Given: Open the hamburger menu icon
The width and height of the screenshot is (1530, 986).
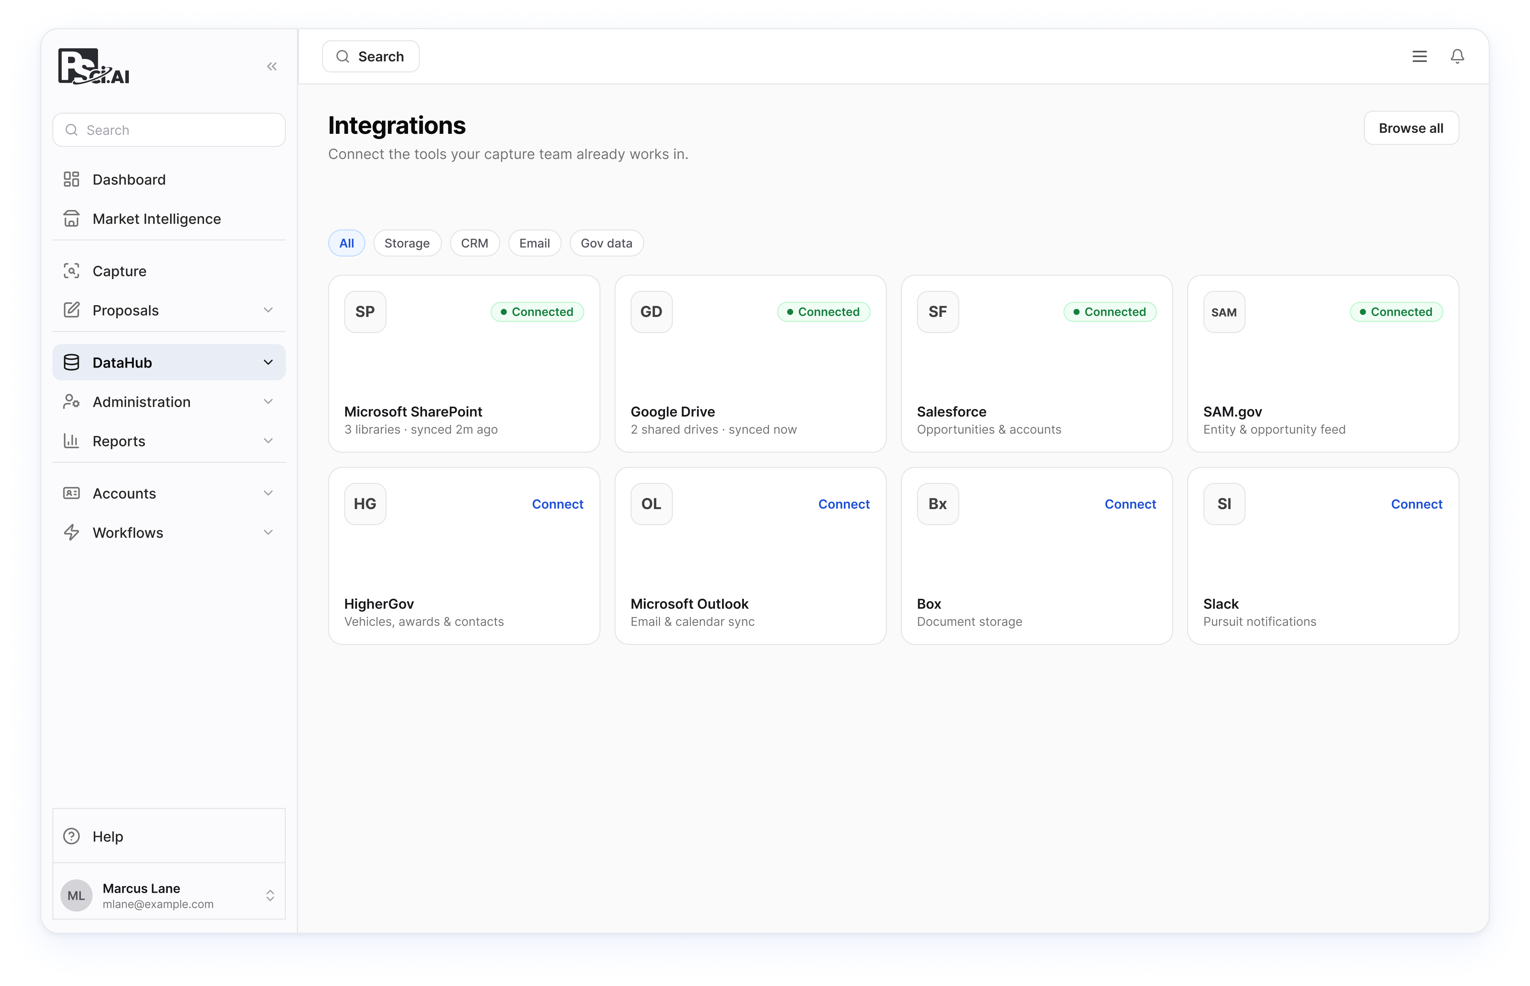Looking at the screenshot, I should point(1419,56).
